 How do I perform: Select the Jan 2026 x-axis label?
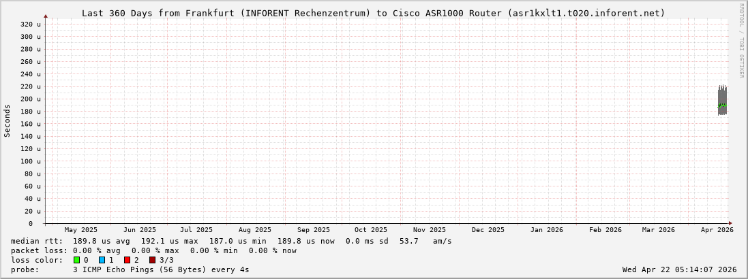tap(546, 230)
